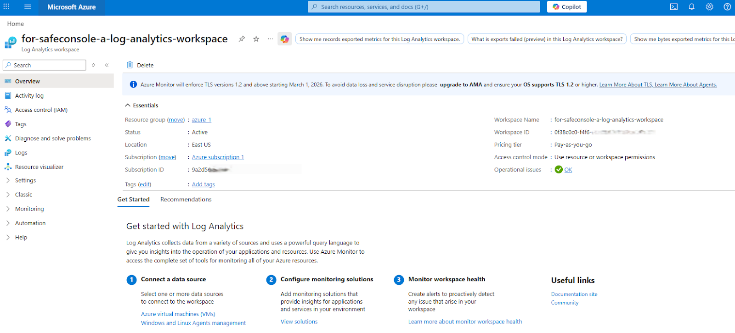Click the Home breadcrumb
This screenshot has height=333, width=735.
coord(16,24)
